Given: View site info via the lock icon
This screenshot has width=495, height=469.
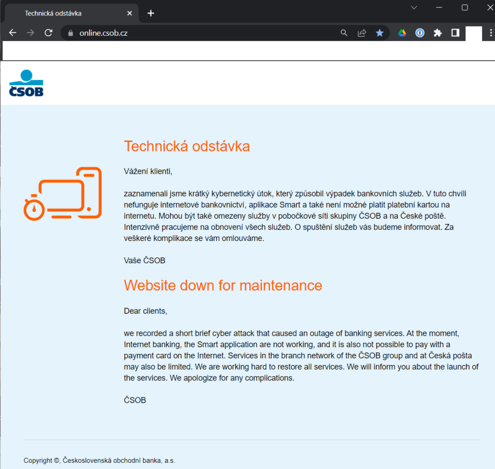Looking at the screenshot, I should tap(71, 33).
